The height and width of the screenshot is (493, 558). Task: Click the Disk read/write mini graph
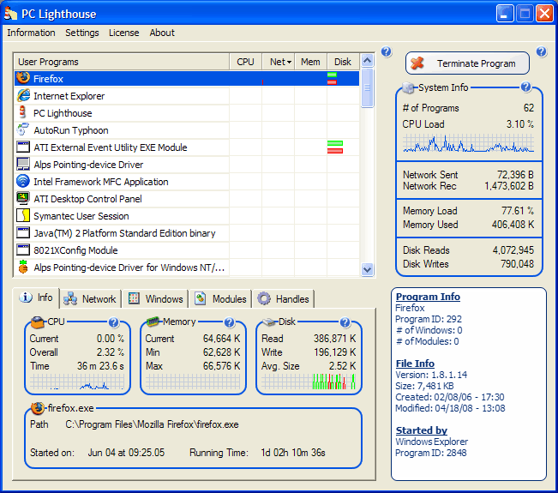[309, 382]
